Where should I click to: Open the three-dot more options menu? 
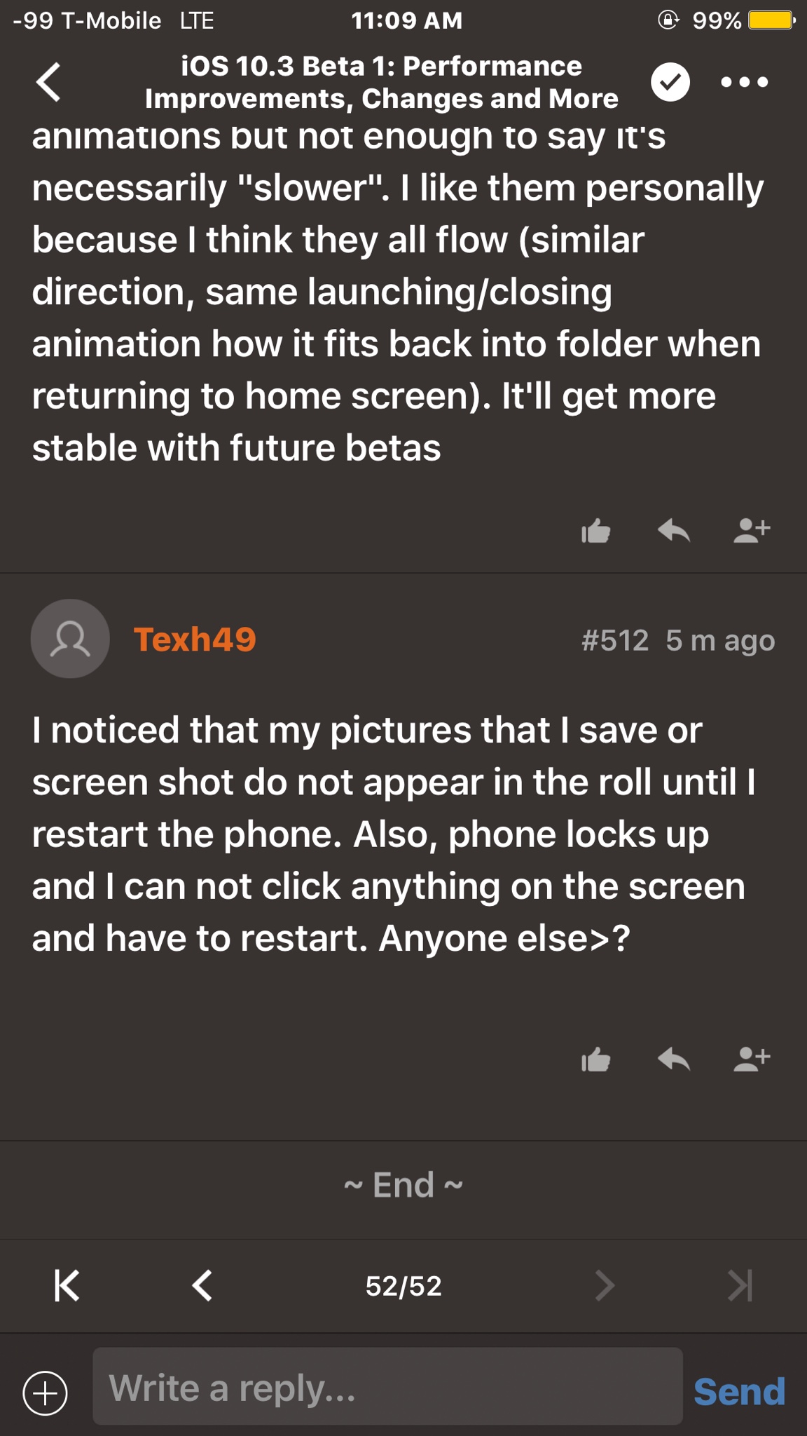tap(744, 83)
